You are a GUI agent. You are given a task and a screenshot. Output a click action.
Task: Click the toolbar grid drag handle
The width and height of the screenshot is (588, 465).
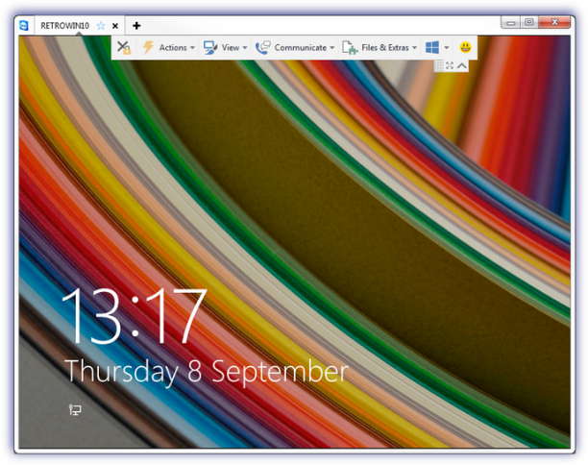(439, 65)
